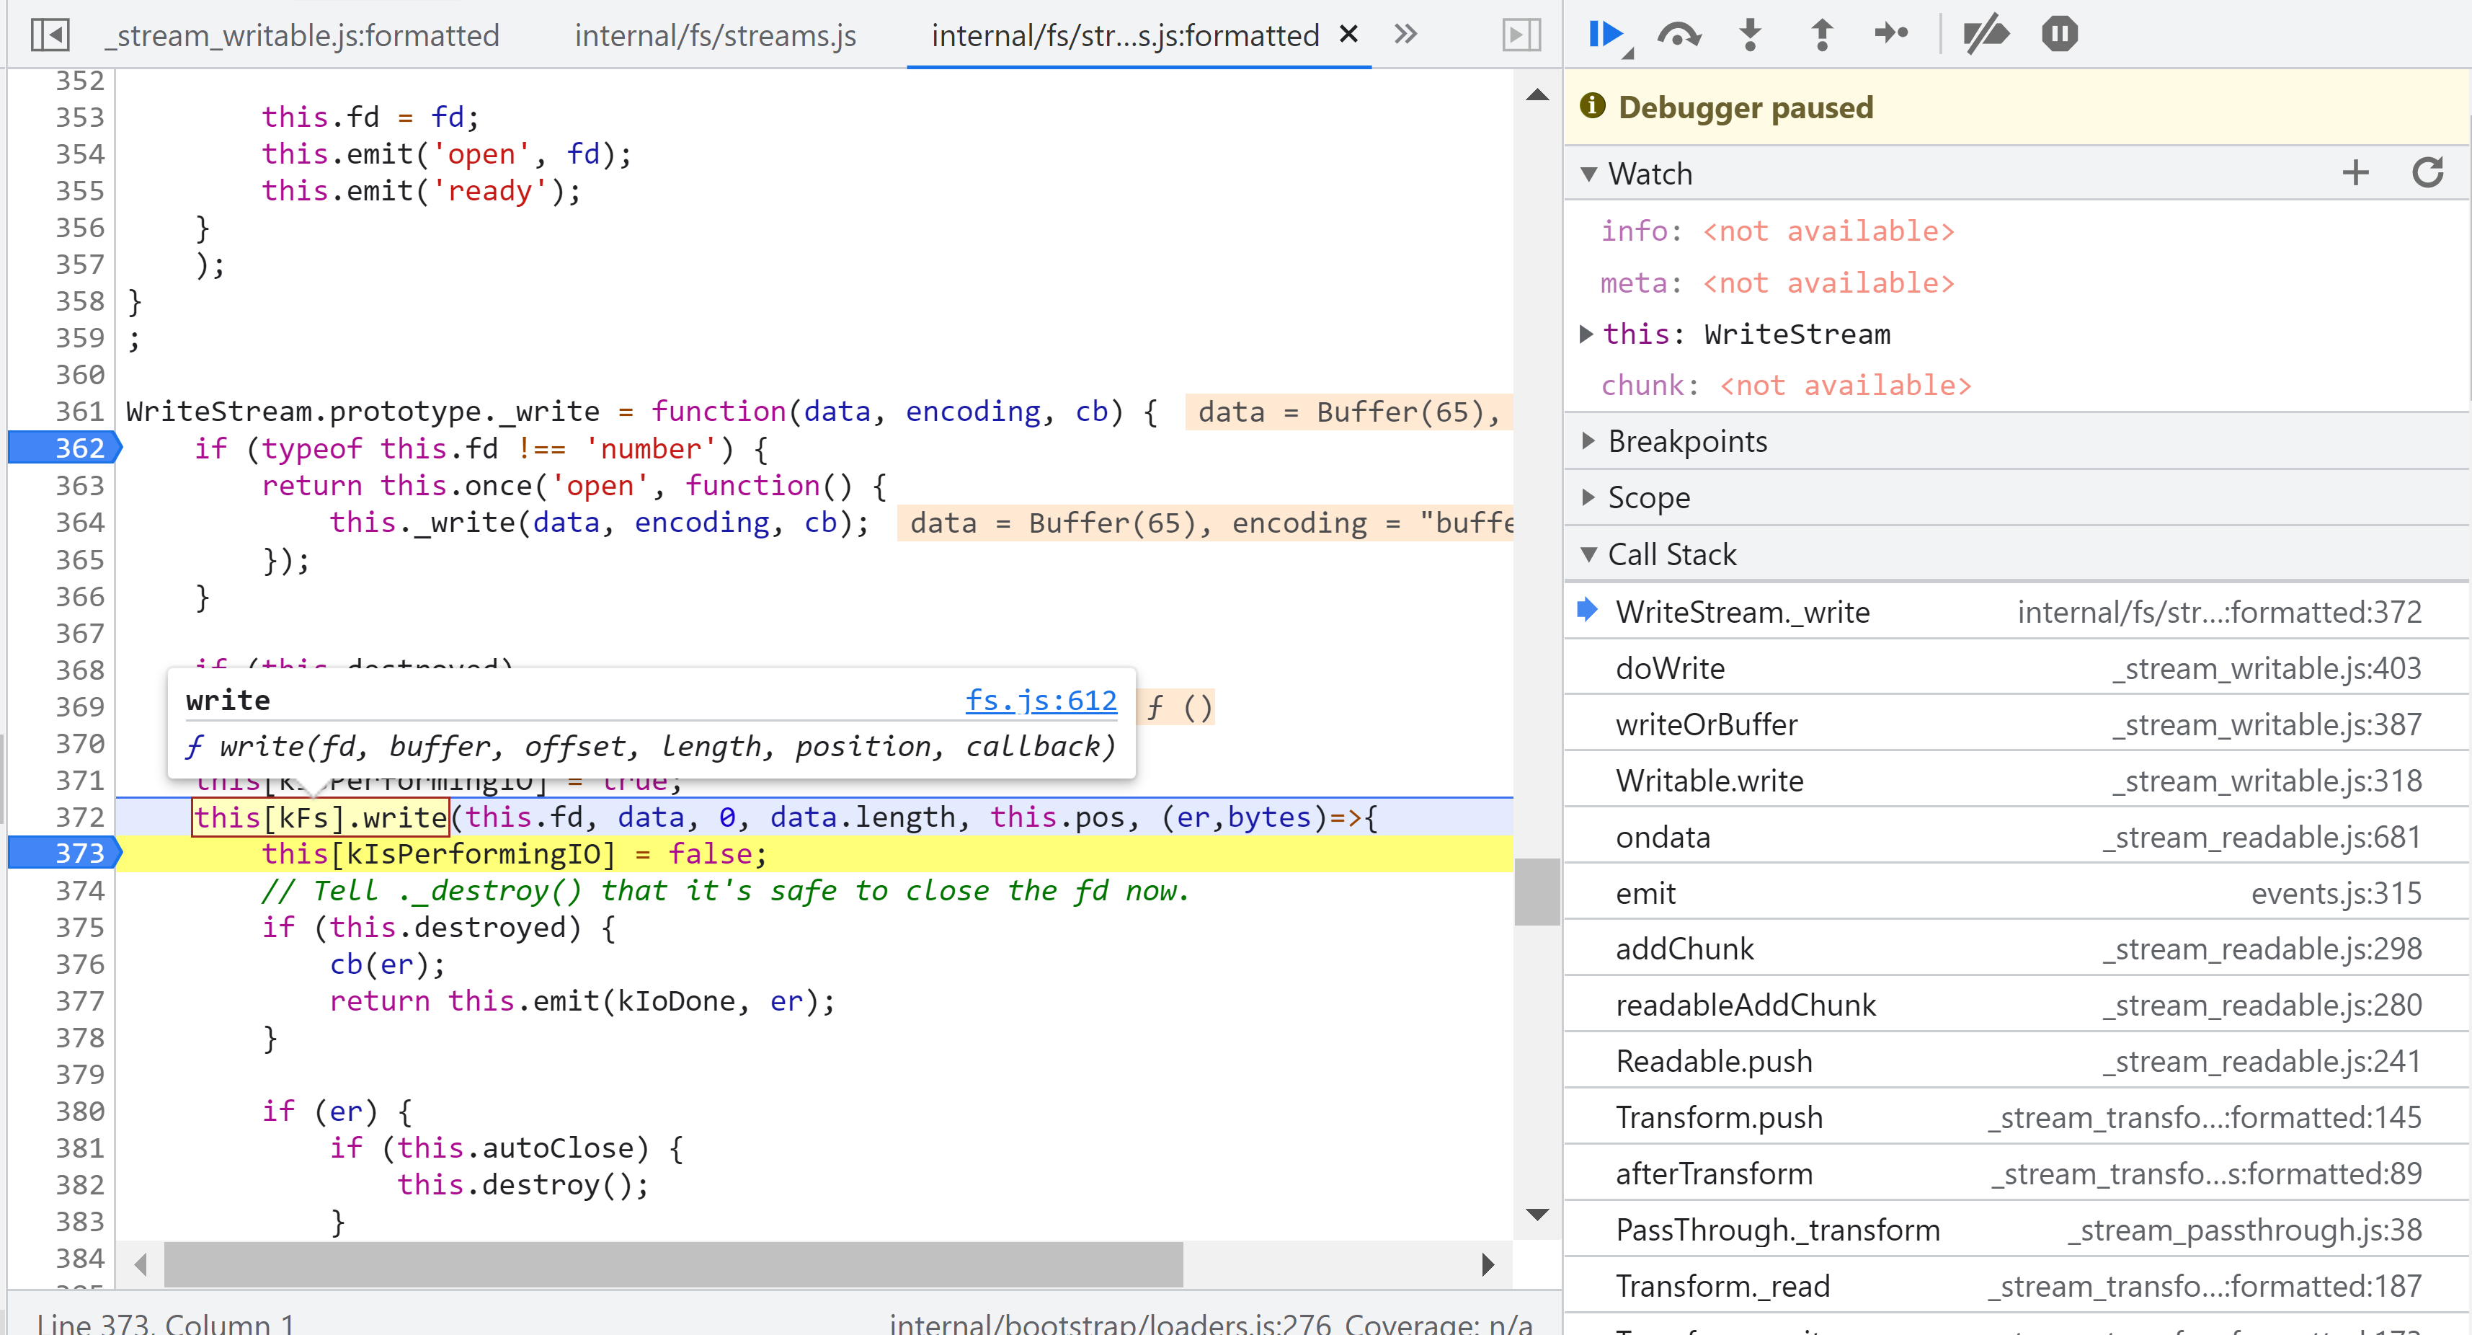Open the fs.js:612 link in tooltip

1040,701
